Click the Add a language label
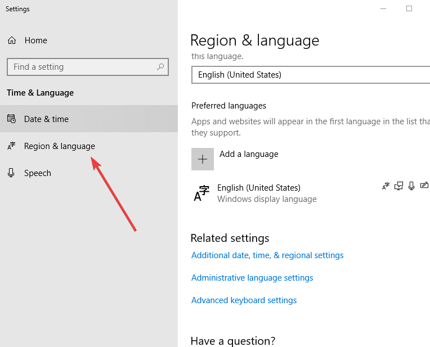The width and height of the screenshot is (430, 347). (x=249, y=154)
